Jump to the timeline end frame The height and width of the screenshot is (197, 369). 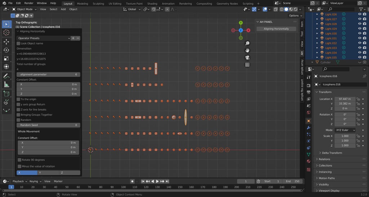(167, 181)
